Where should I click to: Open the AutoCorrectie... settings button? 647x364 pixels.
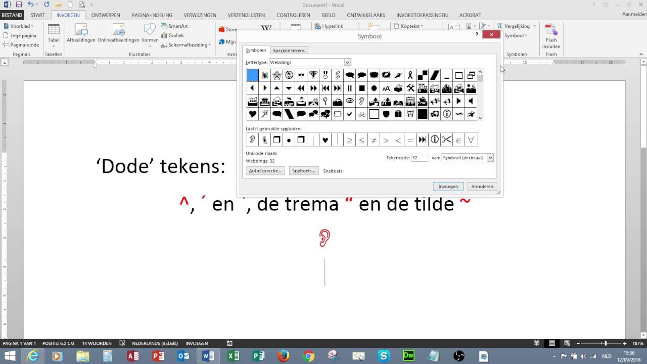(x=265, y=171)
